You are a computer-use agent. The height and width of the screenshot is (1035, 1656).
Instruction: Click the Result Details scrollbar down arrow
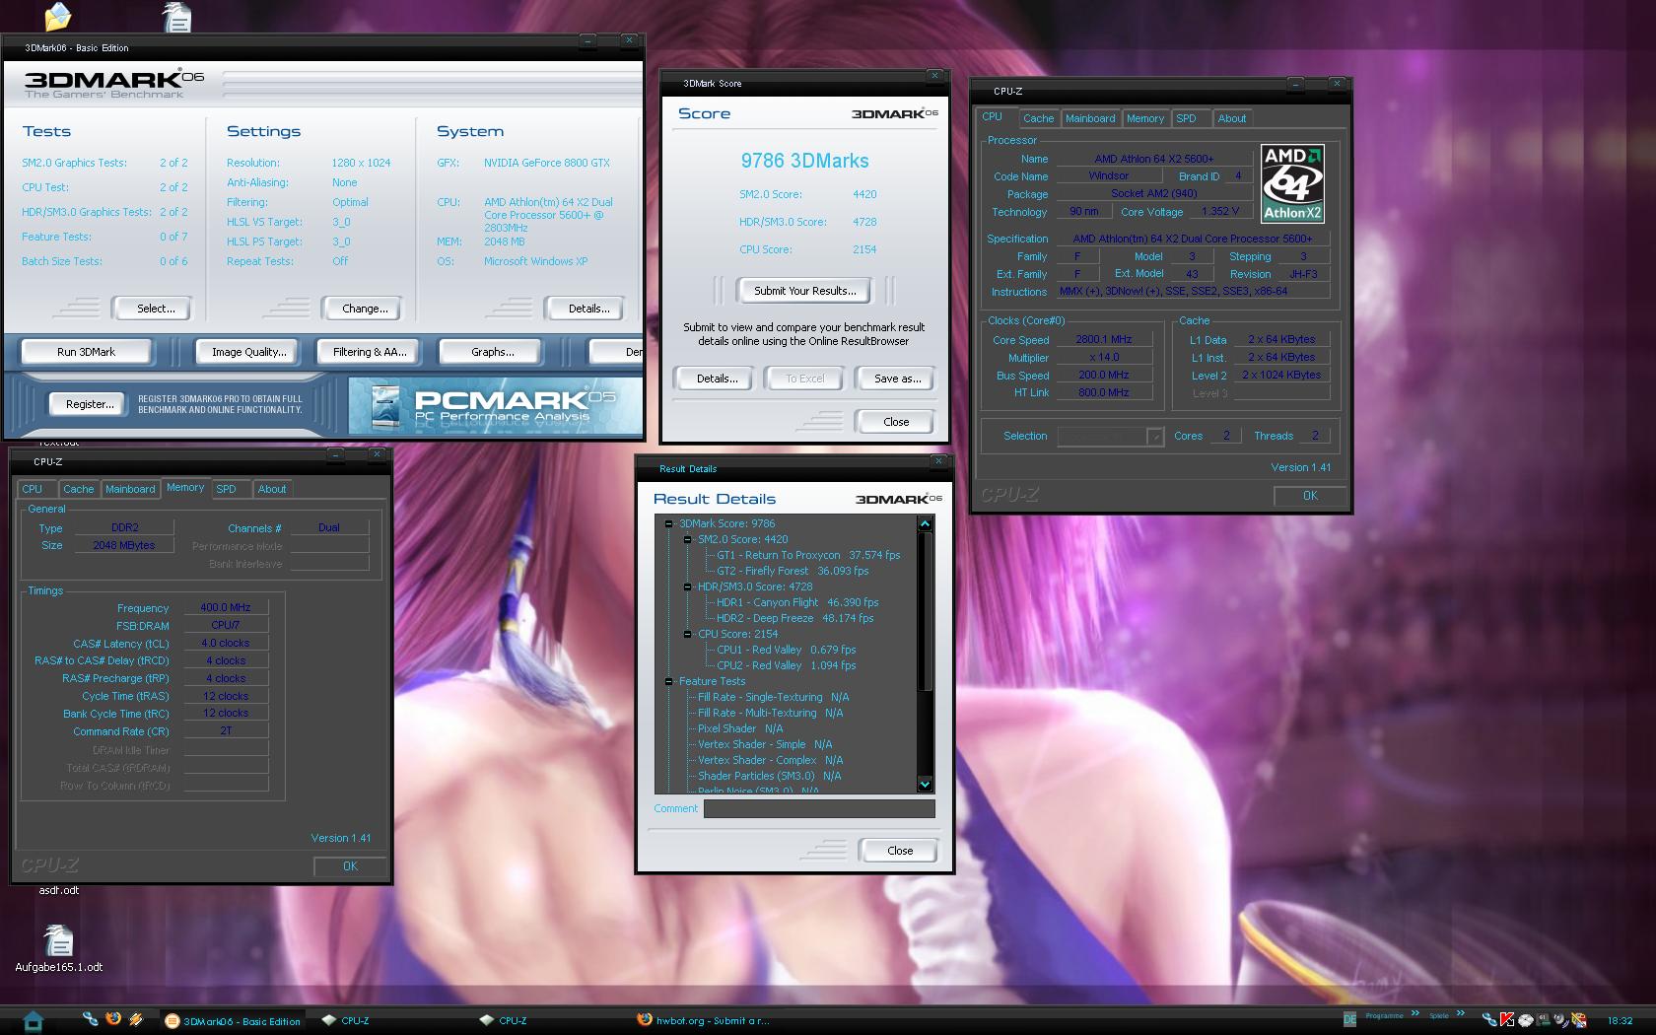click(925, 785)
